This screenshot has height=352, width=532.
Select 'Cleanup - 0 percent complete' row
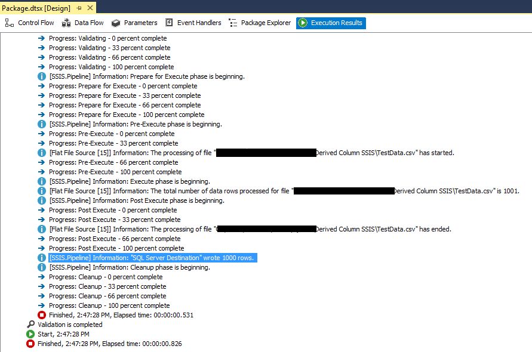106,277
